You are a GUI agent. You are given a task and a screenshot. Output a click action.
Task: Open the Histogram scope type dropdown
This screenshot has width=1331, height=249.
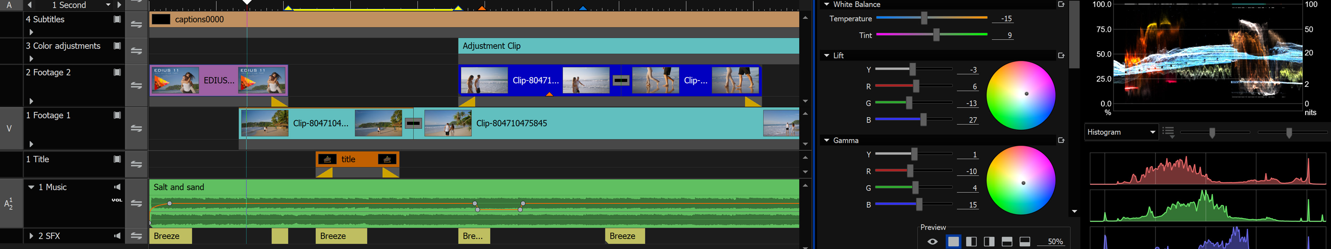(x=1121, y=132)
